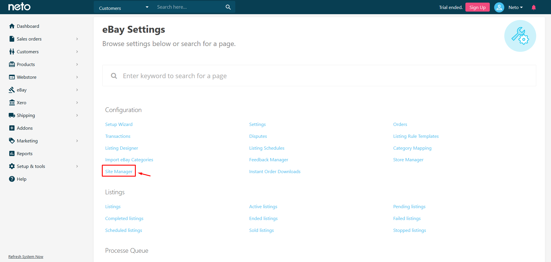Open Feedback Manager link

(269, 160)
